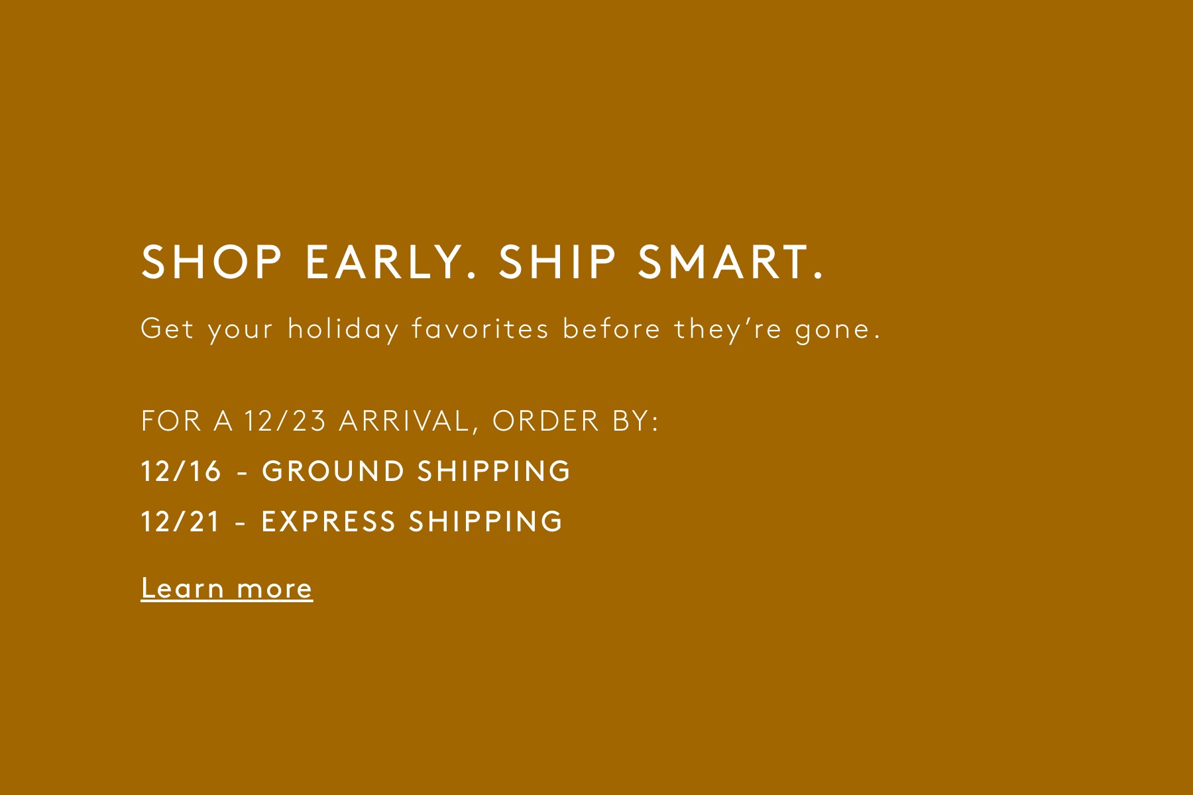Screen dimensions: 1193x795
Task: Select the 12/16 ground deadline date
Action: click(x=181, y=472)
